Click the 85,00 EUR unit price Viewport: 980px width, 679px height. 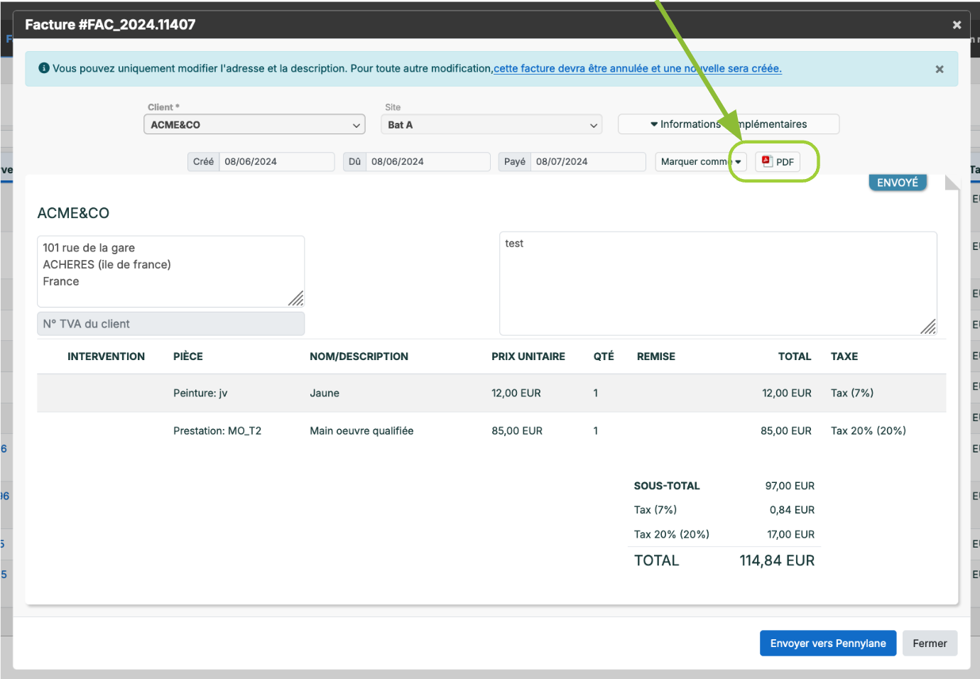point(517,430)
